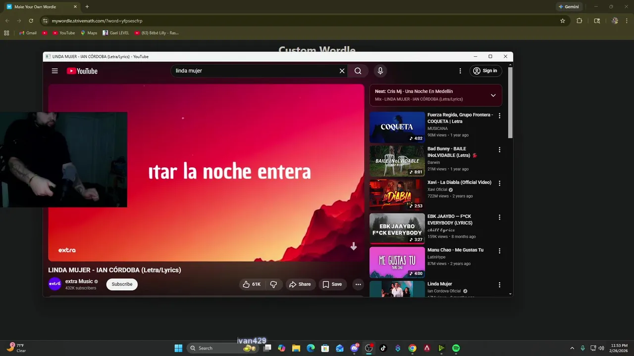
Task: Open options for Linda Mujer Ian Cordova Oficial
Action: coord(499,285)
